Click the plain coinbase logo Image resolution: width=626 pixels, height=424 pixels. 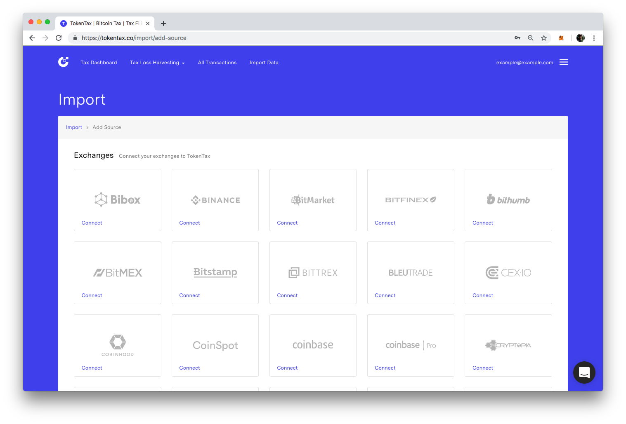tap(313, 345)
